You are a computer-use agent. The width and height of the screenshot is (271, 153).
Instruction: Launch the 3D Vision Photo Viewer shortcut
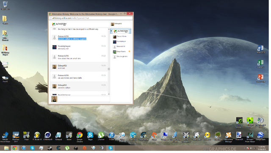click(x=250, y=137)
